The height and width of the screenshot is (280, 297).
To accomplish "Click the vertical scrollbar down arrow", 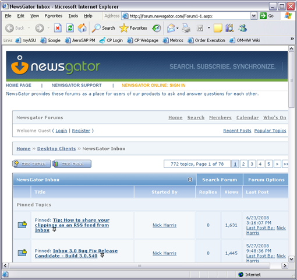I will (x=291, y=259).
